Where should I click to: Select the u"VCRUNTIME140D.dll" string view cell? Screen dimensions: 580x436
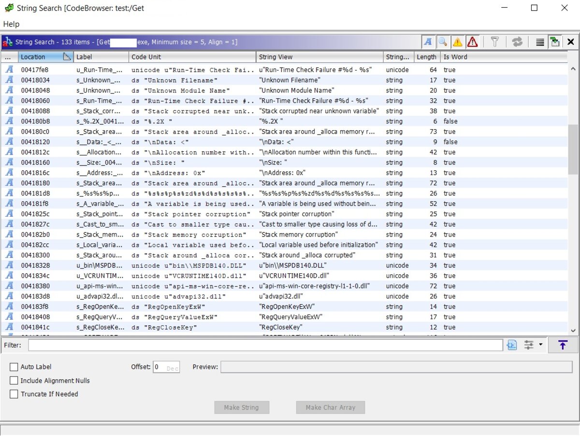319,276
